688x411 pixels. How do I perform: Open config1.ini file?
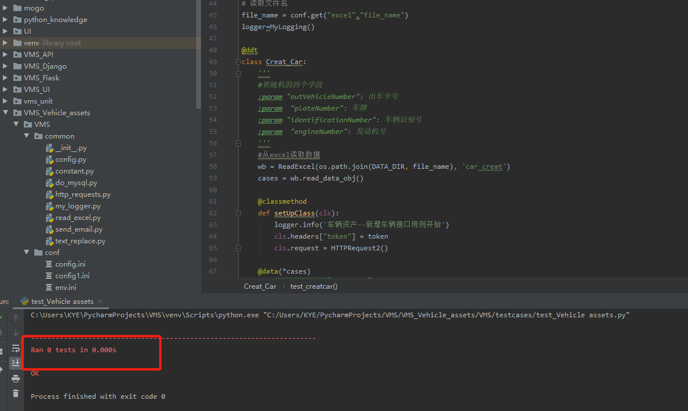tap(72, 275)
